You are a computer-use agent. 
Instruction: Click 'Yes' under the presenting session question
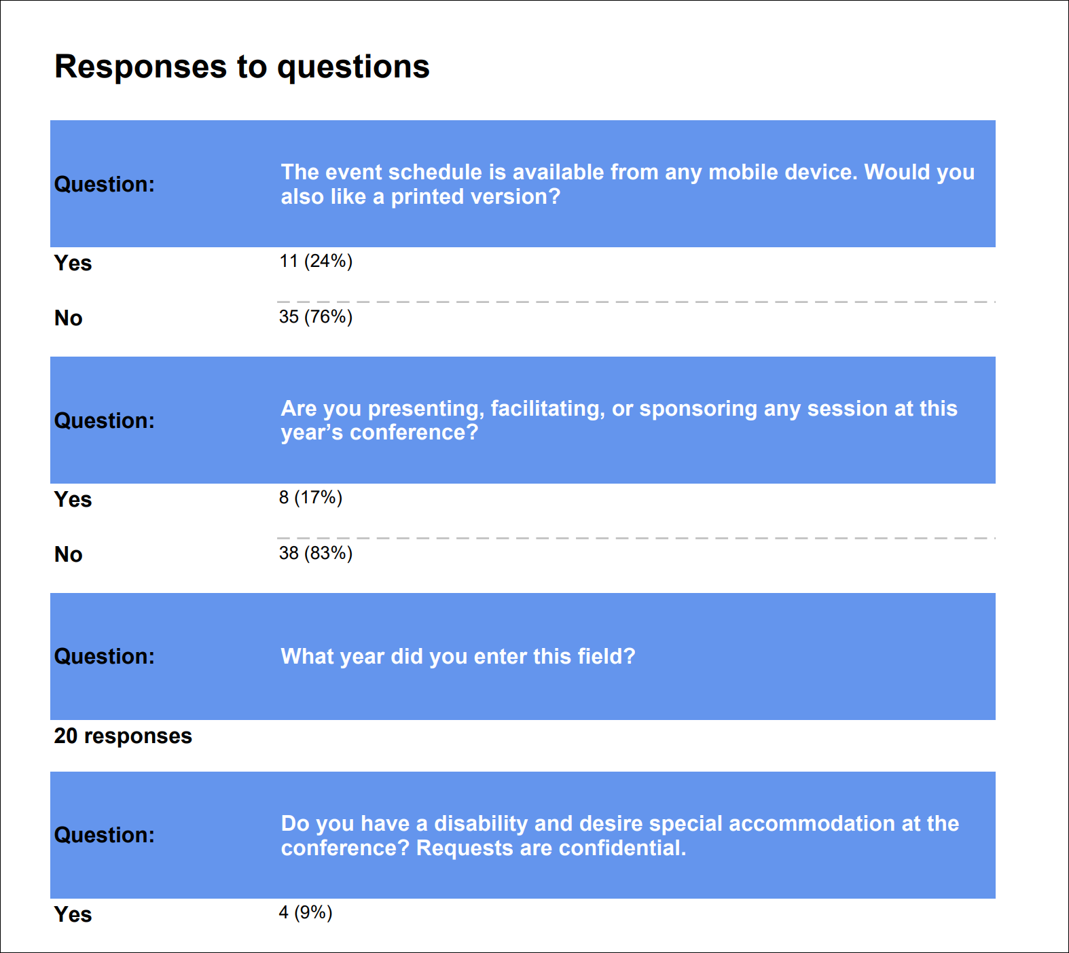[x=73, y=499]
